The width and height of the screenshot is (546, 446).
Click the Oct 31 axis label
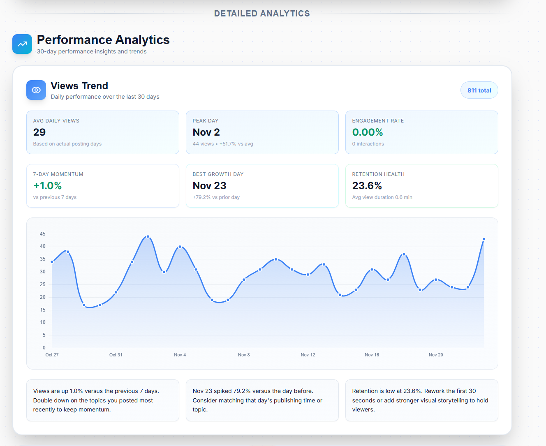116,354
